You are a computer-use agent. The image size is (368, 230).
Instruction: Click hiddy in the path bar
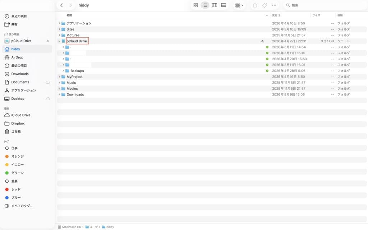click(x=108, y=227)
